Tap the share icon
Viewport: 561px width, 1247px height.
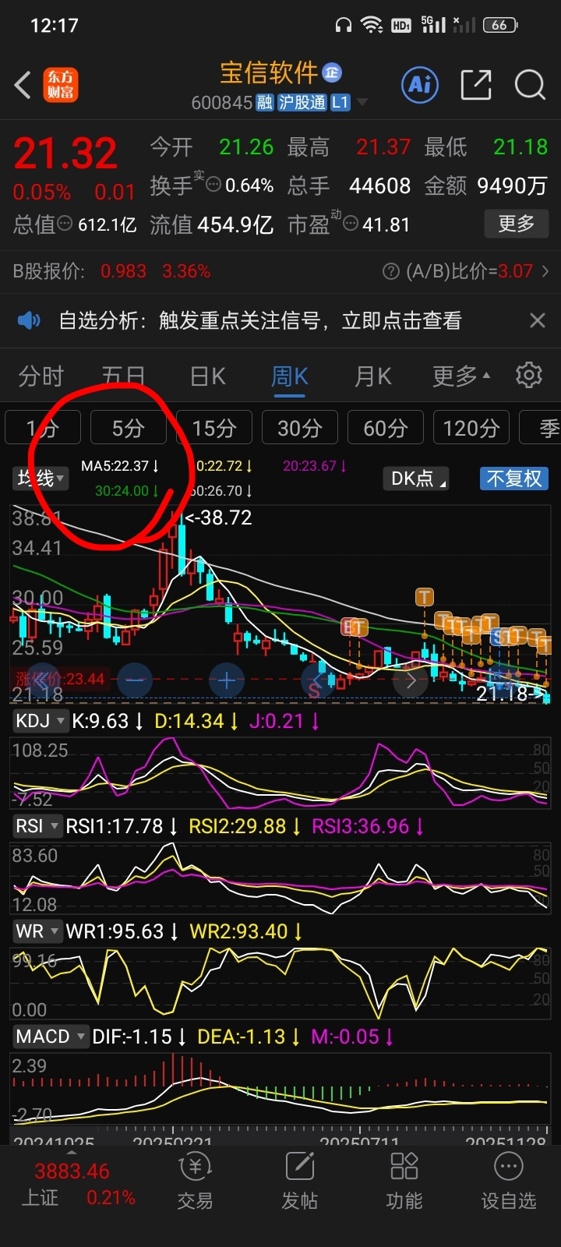[x=476, y=84]
